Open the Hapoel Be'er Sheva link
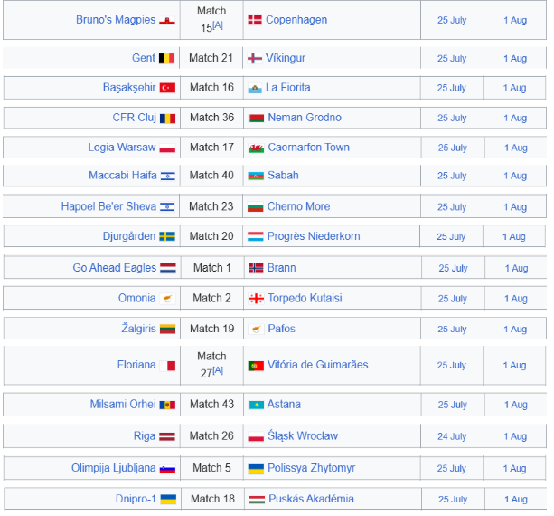The height and width of the screenshot is (516, 554). click(108, 206)
